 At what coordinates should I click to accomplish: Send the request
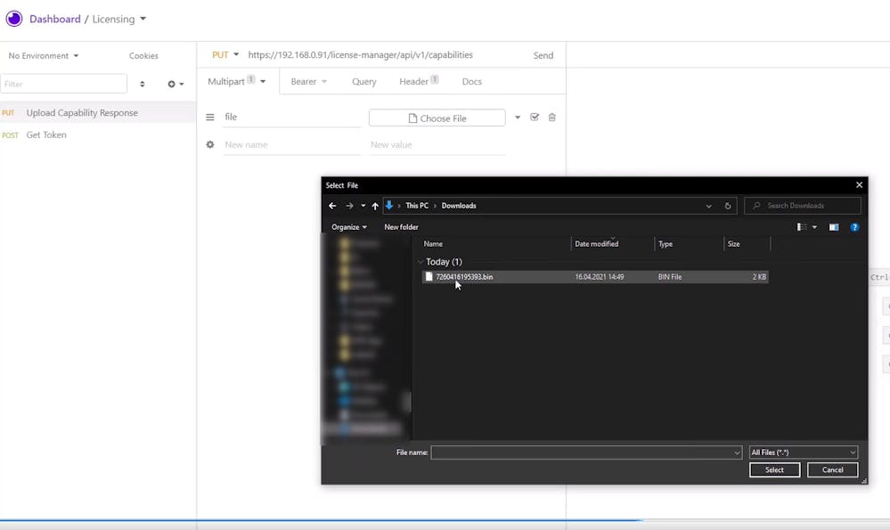(543, 55)
